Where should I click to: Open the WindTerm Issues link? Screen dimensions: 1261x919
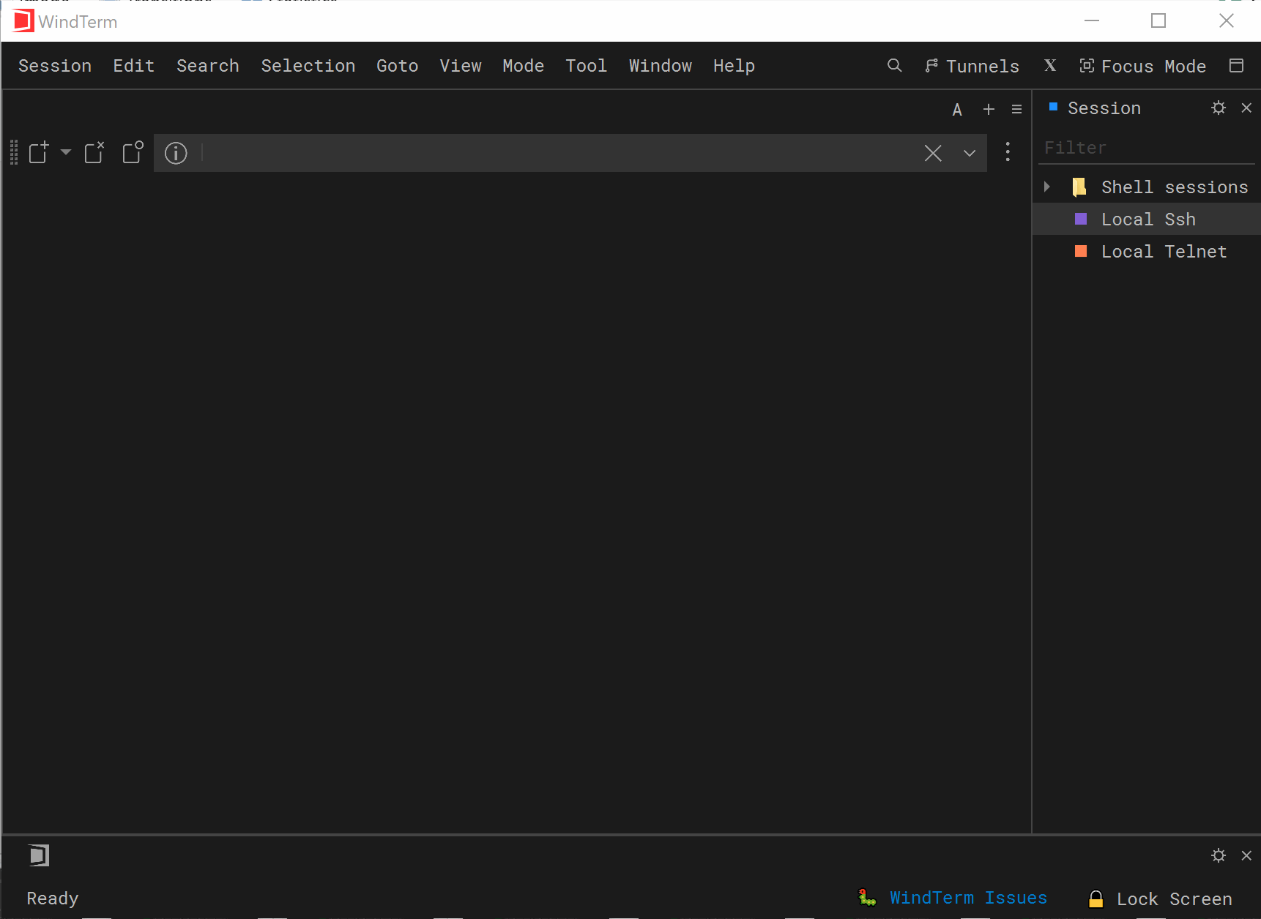tap(968, 898)
